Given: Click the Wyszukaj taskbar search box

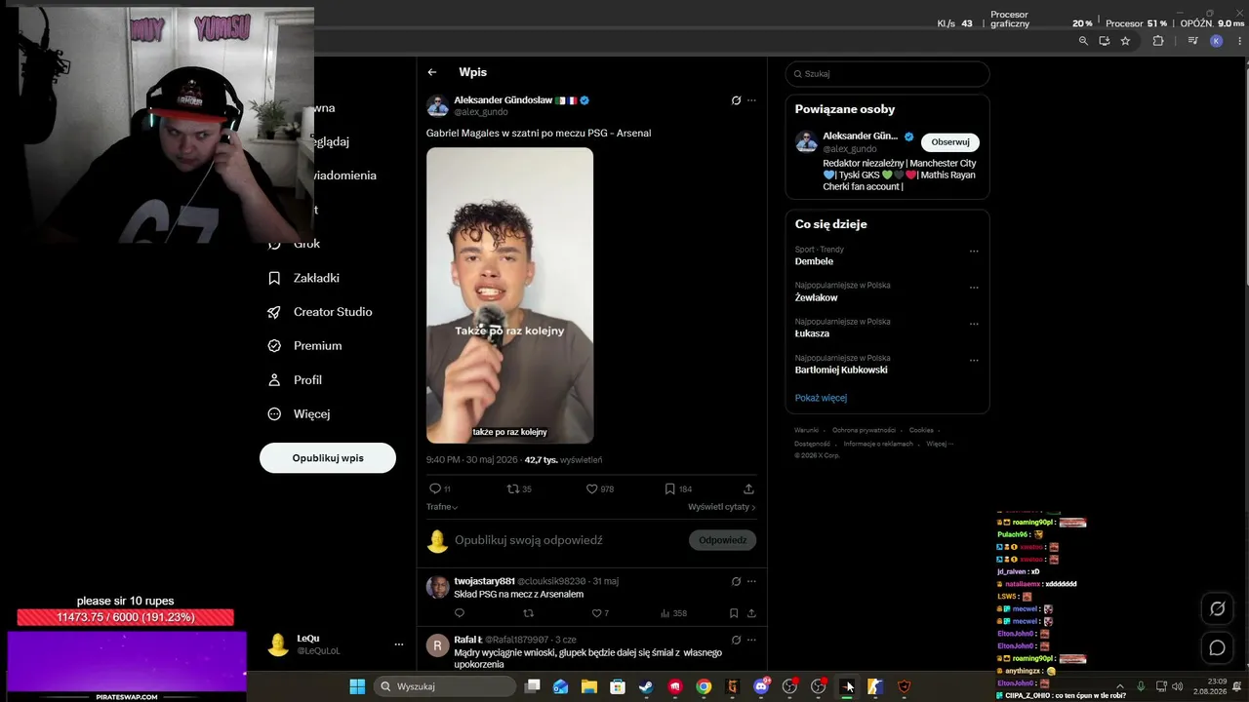Looking at the screenshot, I should click(445, 686).
